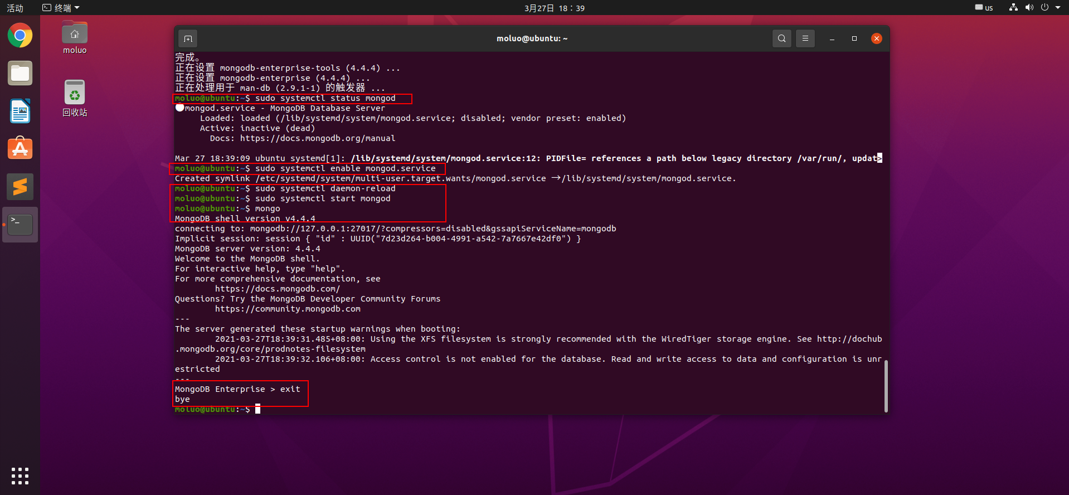Open network status icon in top bar
The image size is (1069, 495).
1013,8
